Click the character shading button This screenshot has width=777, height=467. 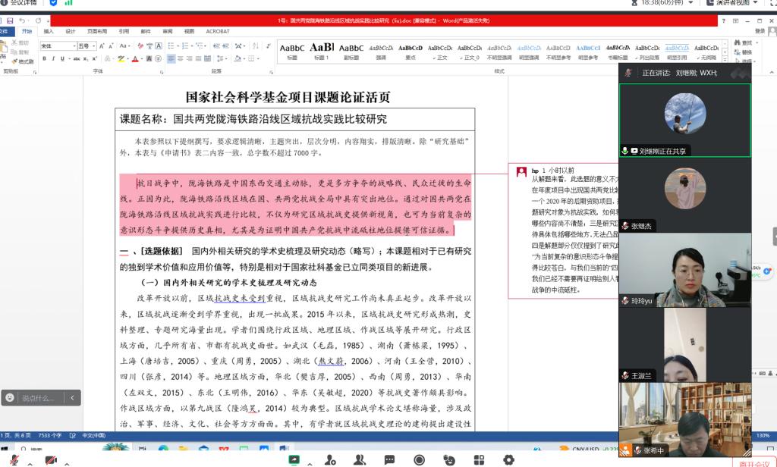(149, 58)
